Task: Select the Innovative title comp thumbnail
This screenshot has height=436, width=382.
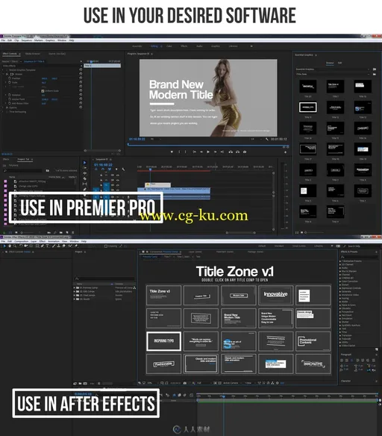Action: (x=275, y=295)
